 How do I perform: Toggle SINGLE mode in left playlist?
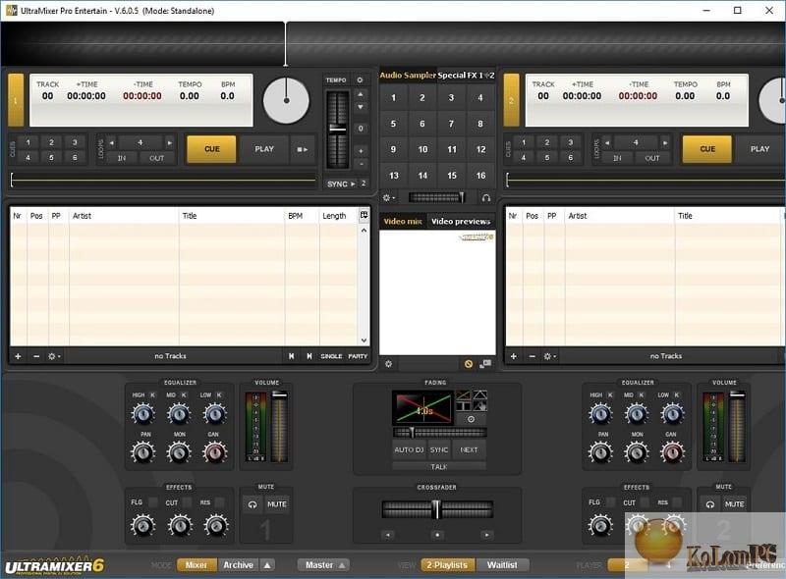(331, 356)
